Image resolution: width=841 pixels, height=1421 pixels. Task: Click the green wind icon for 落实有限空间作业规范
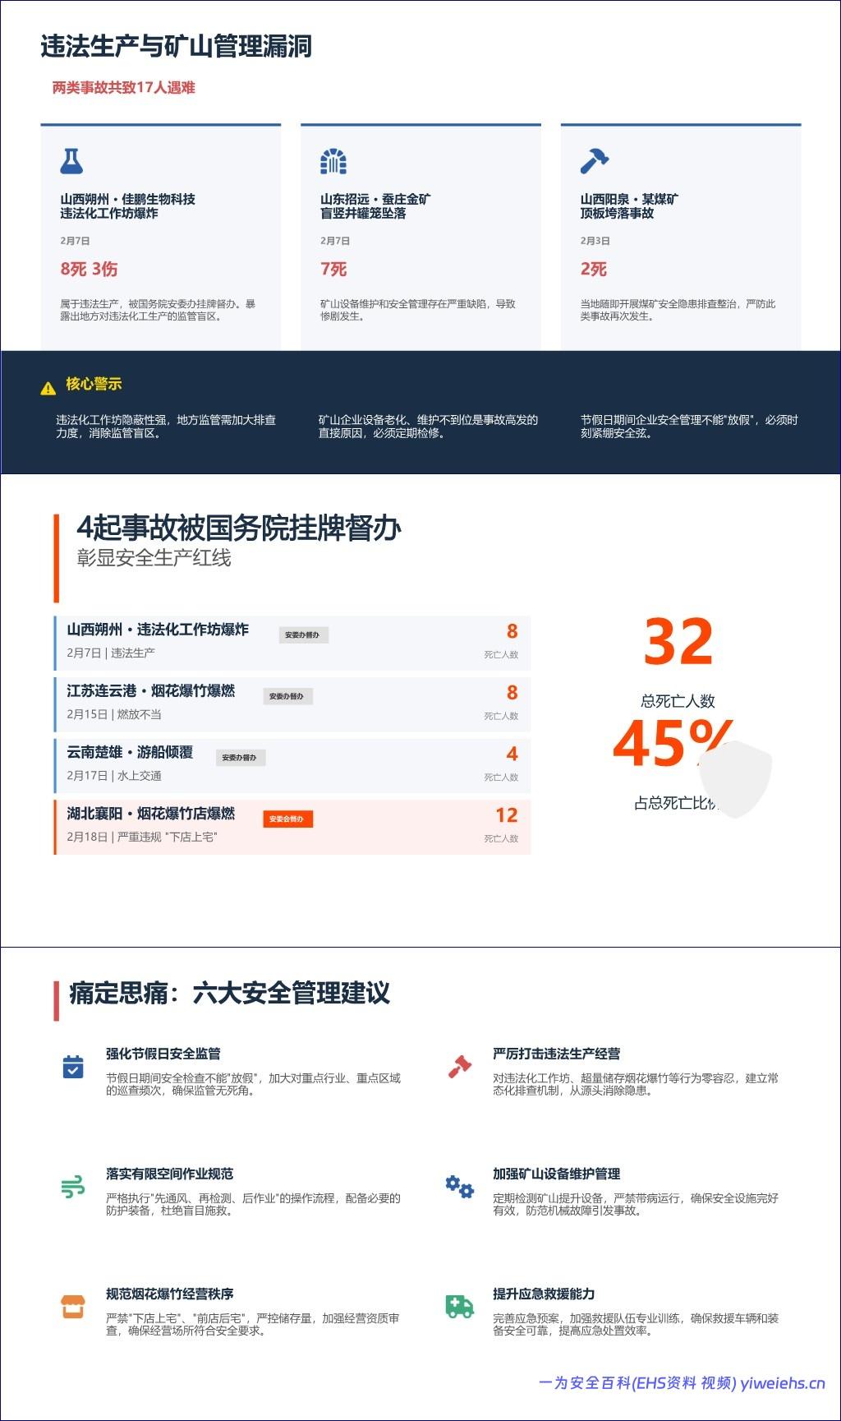73,1186
